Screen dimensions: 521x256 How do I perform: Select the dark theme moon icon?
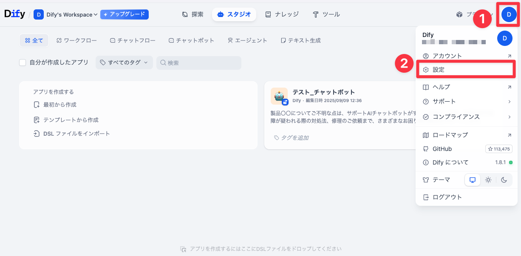(504, 180)
